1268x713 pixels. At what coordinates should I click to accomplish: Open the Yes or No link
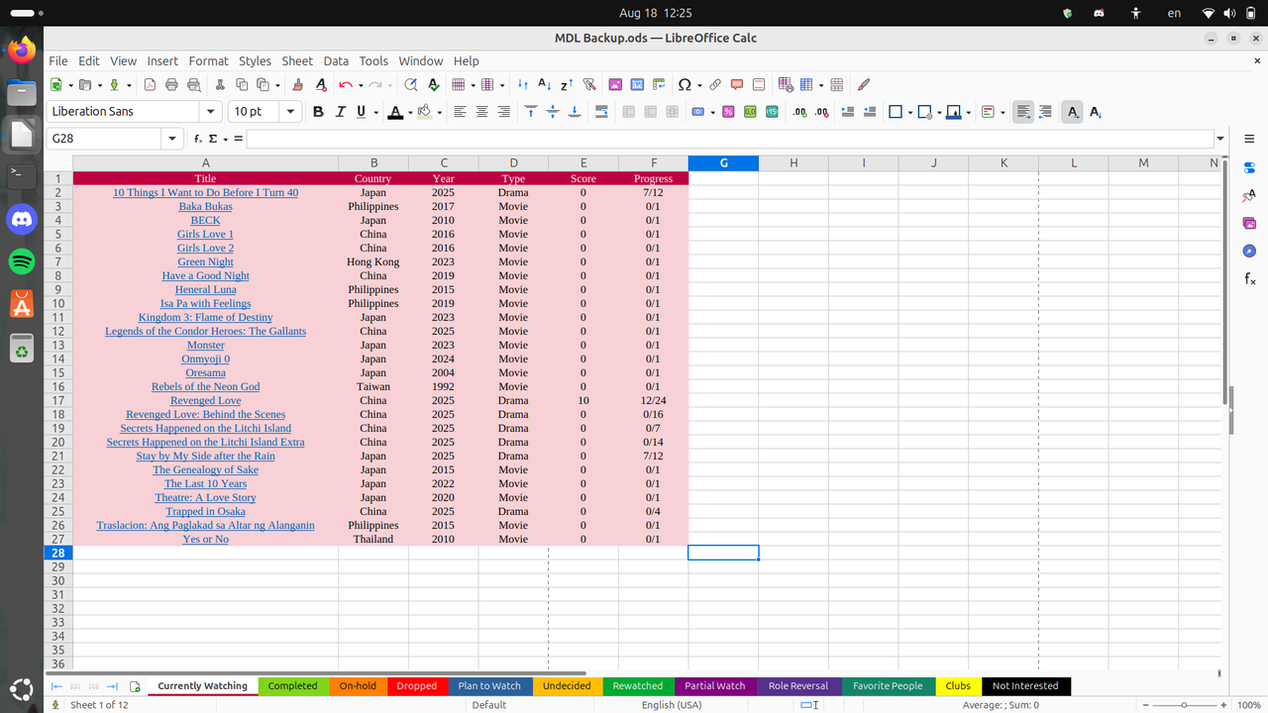pos(205,539)
